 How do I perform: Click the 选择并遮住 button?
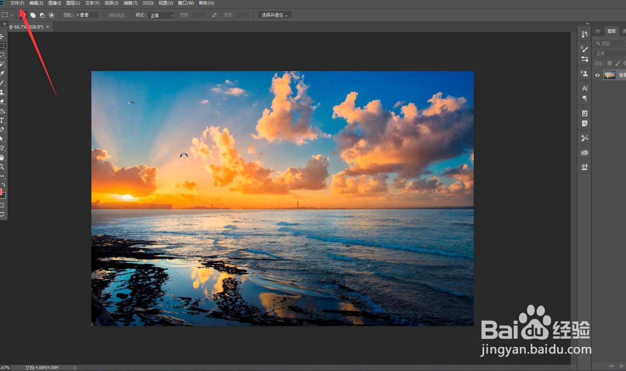[275, 15]
